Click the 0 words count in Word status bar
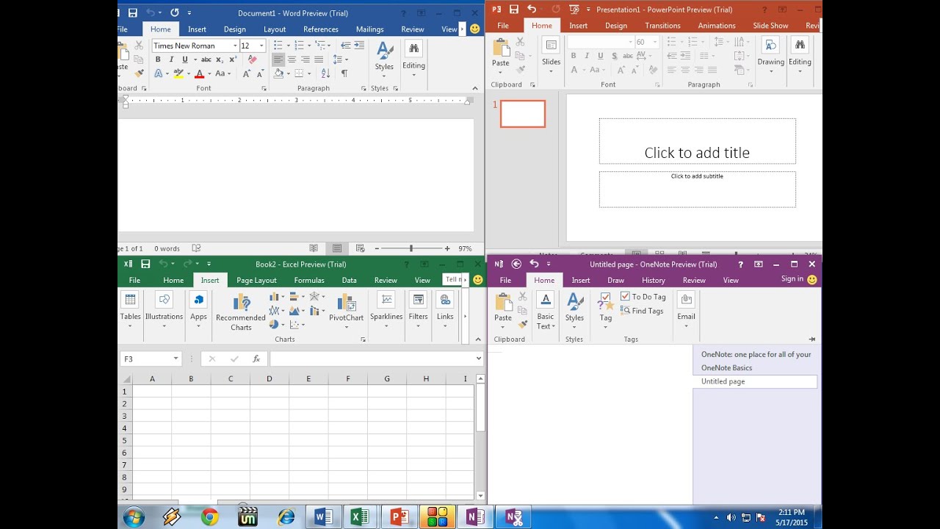The image size is (940, 529). pos(167,248)
